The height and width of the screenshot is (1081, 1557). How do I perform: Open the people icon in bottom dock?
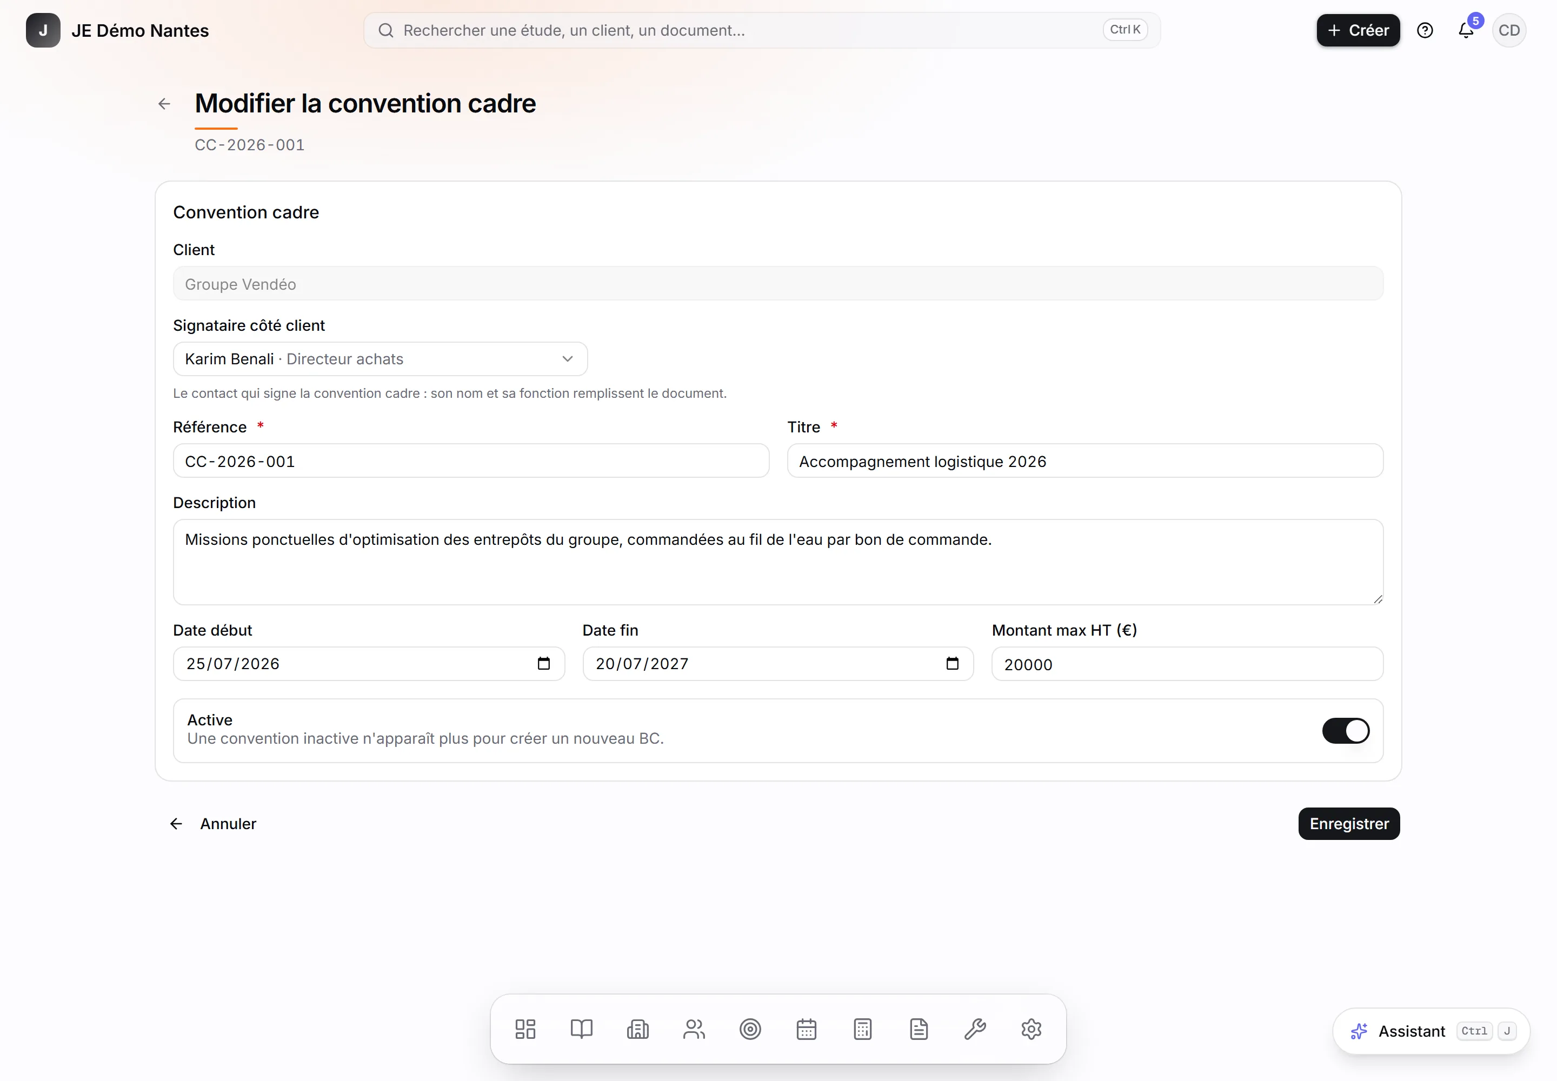(x=694, y=1029)
